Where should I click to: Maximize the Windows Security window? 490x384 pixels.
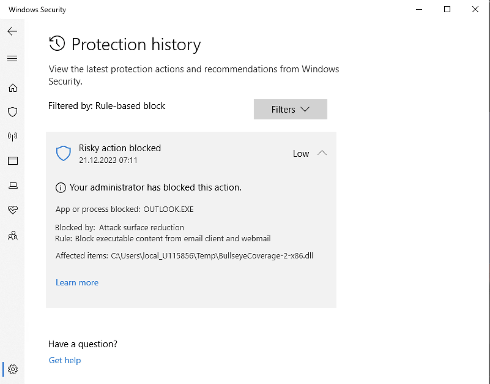447,9
